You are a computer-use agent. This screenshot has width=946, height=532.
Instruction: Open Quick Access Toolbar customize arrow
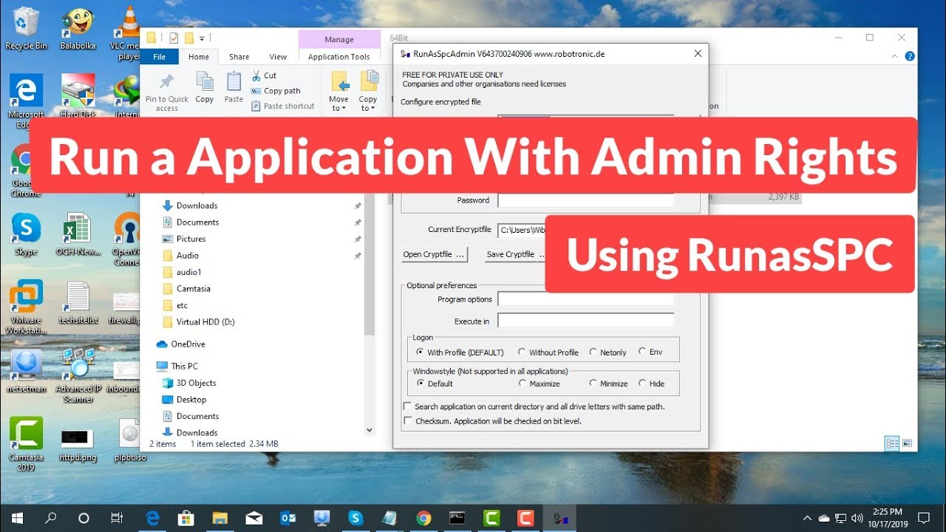[x=202, y=38]
